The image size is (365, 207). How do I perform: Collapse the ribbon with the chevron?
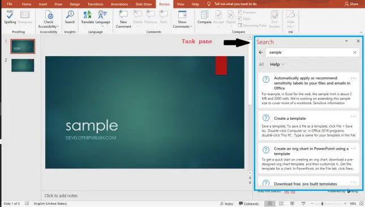[361, 32]
